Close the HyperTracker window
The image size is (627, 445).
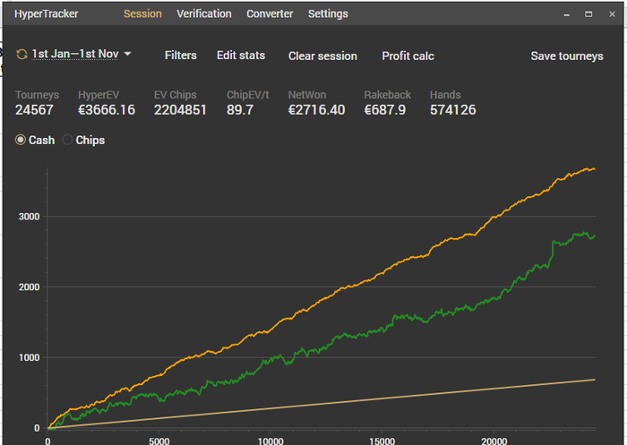(x=612, y=14)
